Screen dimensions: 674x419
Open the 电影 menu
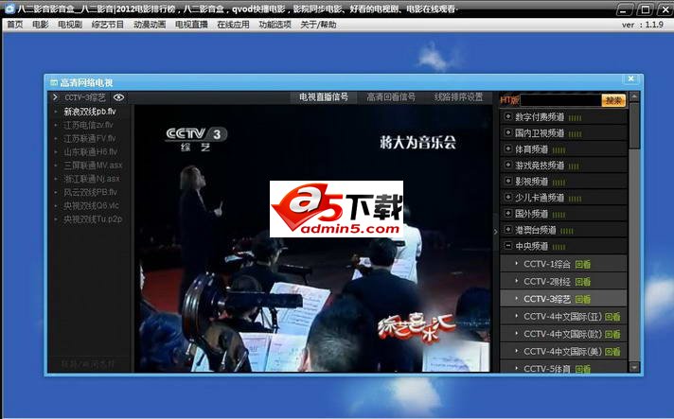click(x=41, y=25)
